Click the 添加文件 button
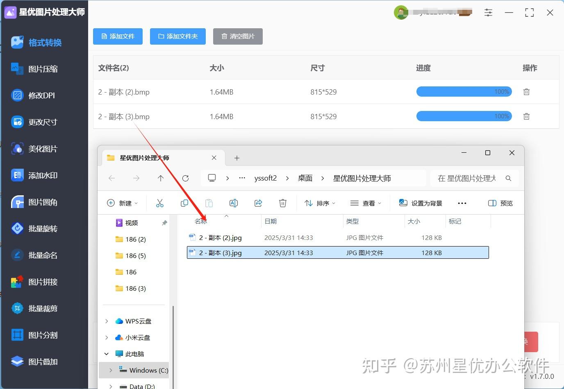The height and width of the screenshot is (389, 564). tap(118, 36)
